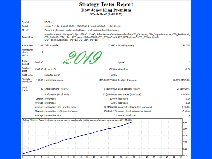Click the Total net profit value 1585.00
Screen dimensions: 212x159
click(39, 69)
